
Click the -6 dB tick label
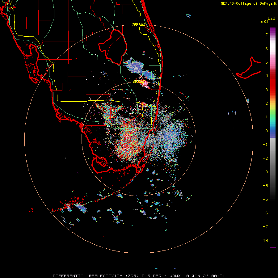[x=265, y=213]
